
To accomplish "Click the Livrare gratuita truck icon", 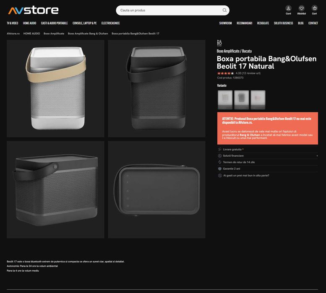I will 220,149.
